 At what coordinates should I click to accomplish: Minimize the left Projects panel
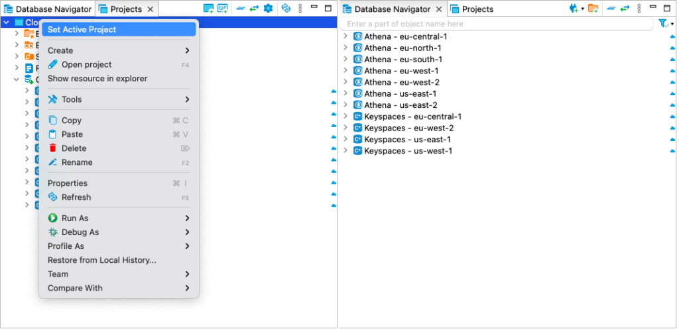(x=314, y=7)
